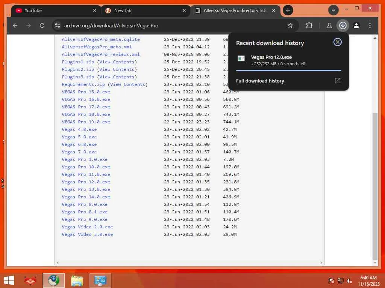Expand the tab search dropdown

pos(333,10)
